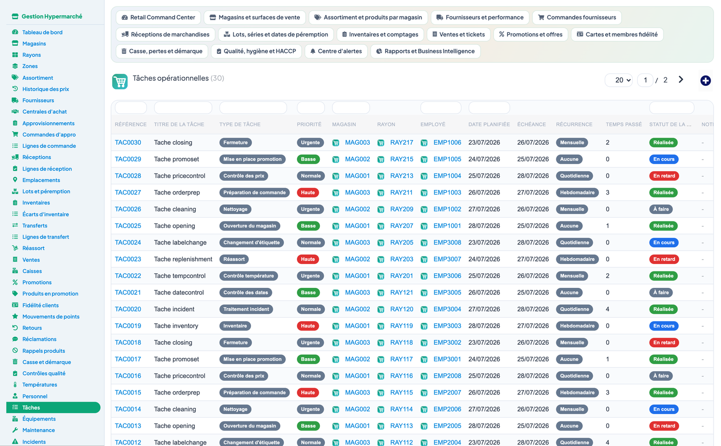Open Magasins et surfaces de vente tab
This screenshot has height=446, width=721.
[x=254, y=17]
